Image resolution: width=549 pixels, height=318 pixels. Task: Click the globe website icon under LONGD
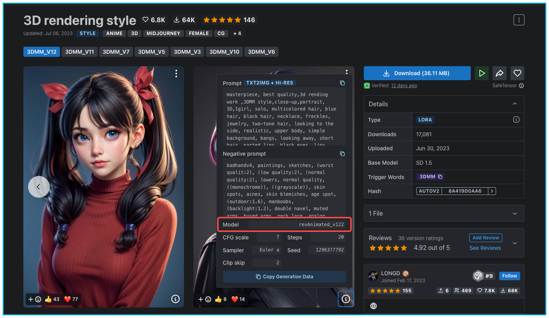click(374, 306)
